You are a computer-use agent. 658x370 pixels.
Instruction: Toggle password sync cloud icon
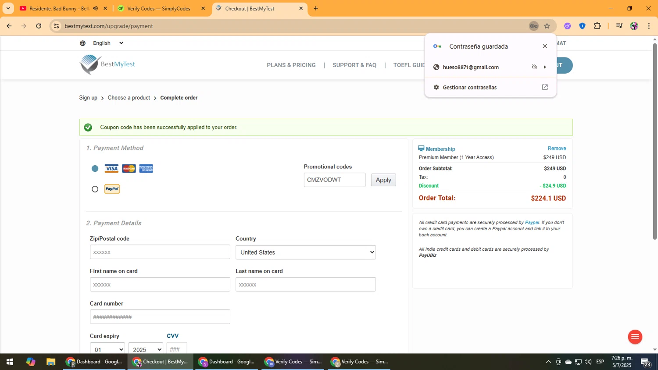[x=534, y=67]
